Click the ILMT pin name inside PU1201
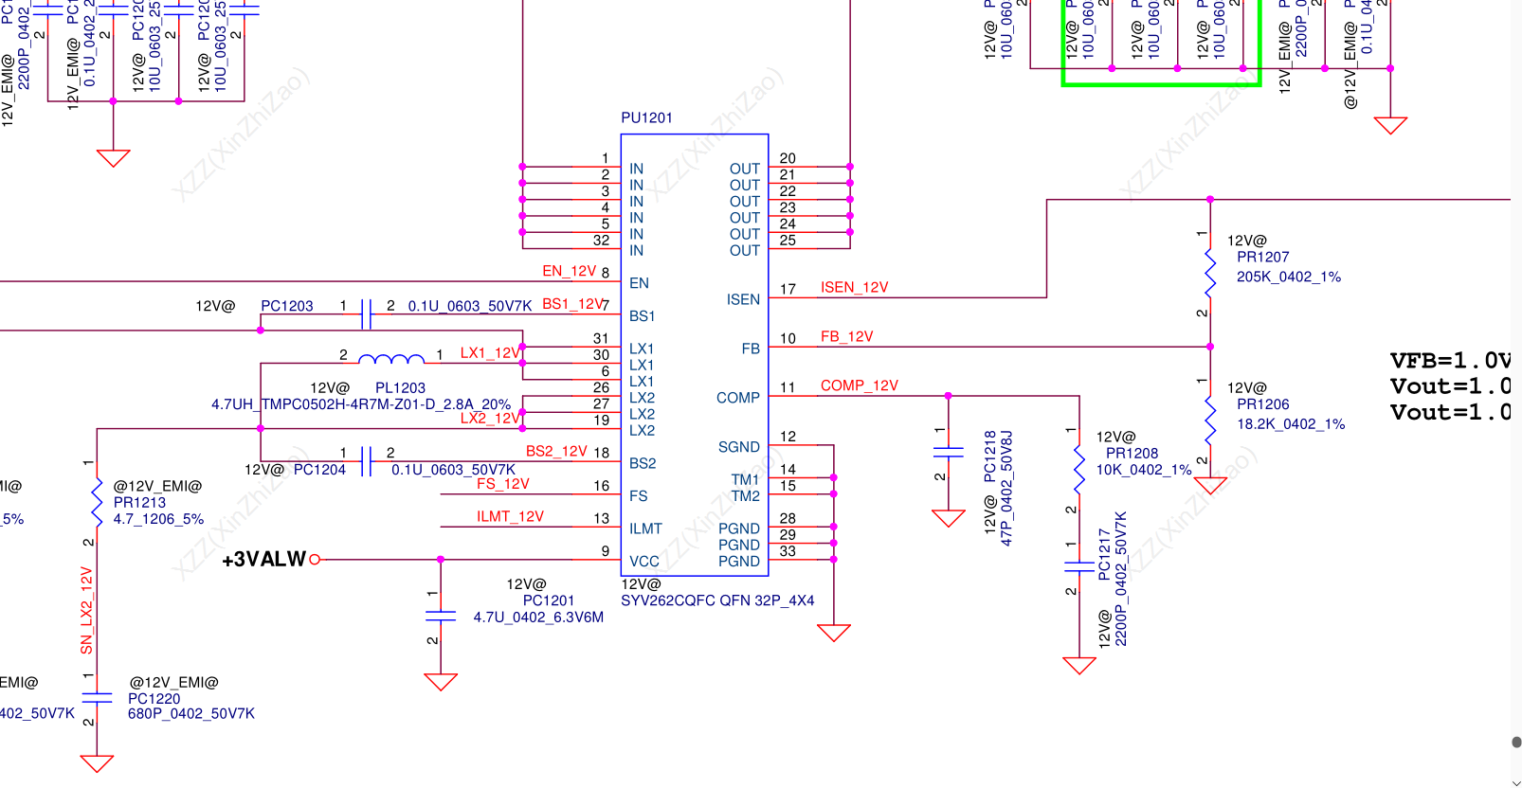 [645, 529]
